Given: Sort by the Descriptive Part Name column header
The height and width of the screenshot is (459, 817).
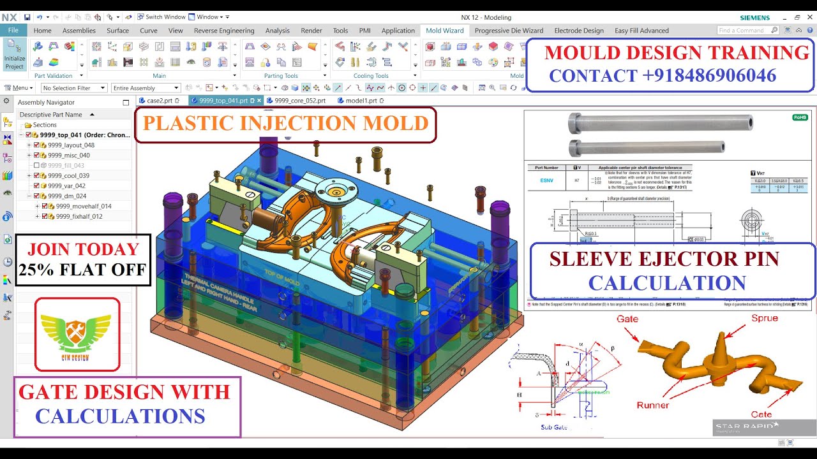Looking at the screenshot, I should pyautogui.click(x=73, y=114).
